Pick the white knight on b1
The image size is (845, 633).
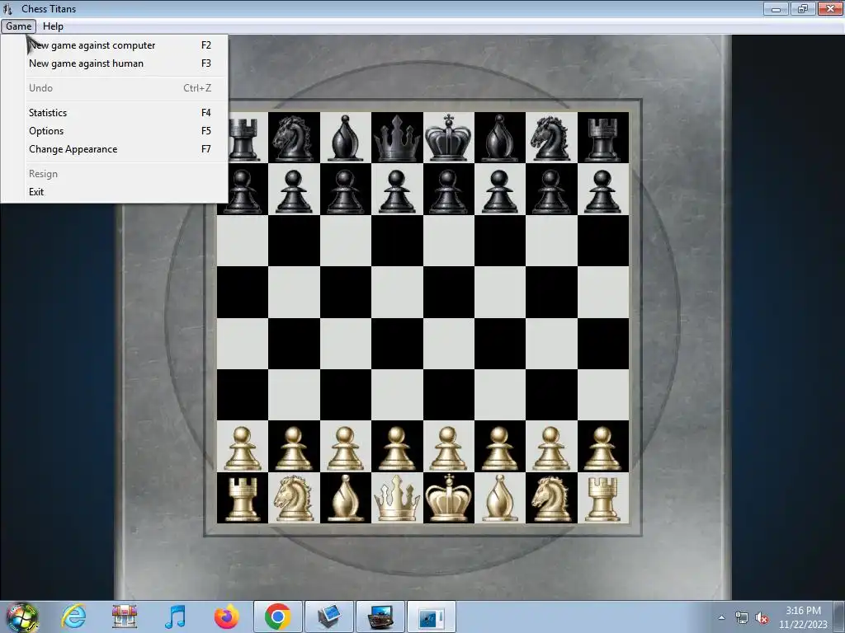[x=294, y=498]
